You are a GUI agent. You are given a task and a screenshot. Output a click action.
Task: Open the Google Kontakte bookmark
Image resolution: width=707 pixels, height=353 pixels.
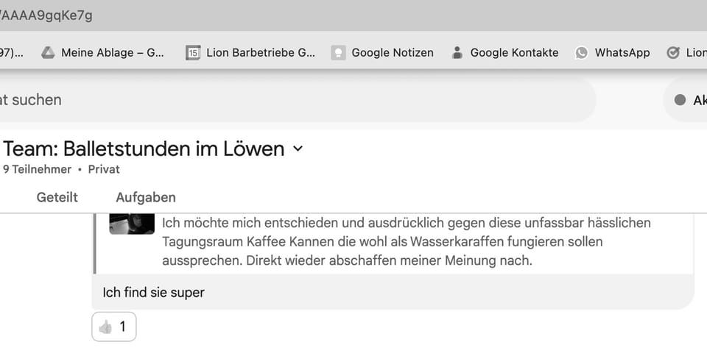pyautogui.click(x=505, y=53)
